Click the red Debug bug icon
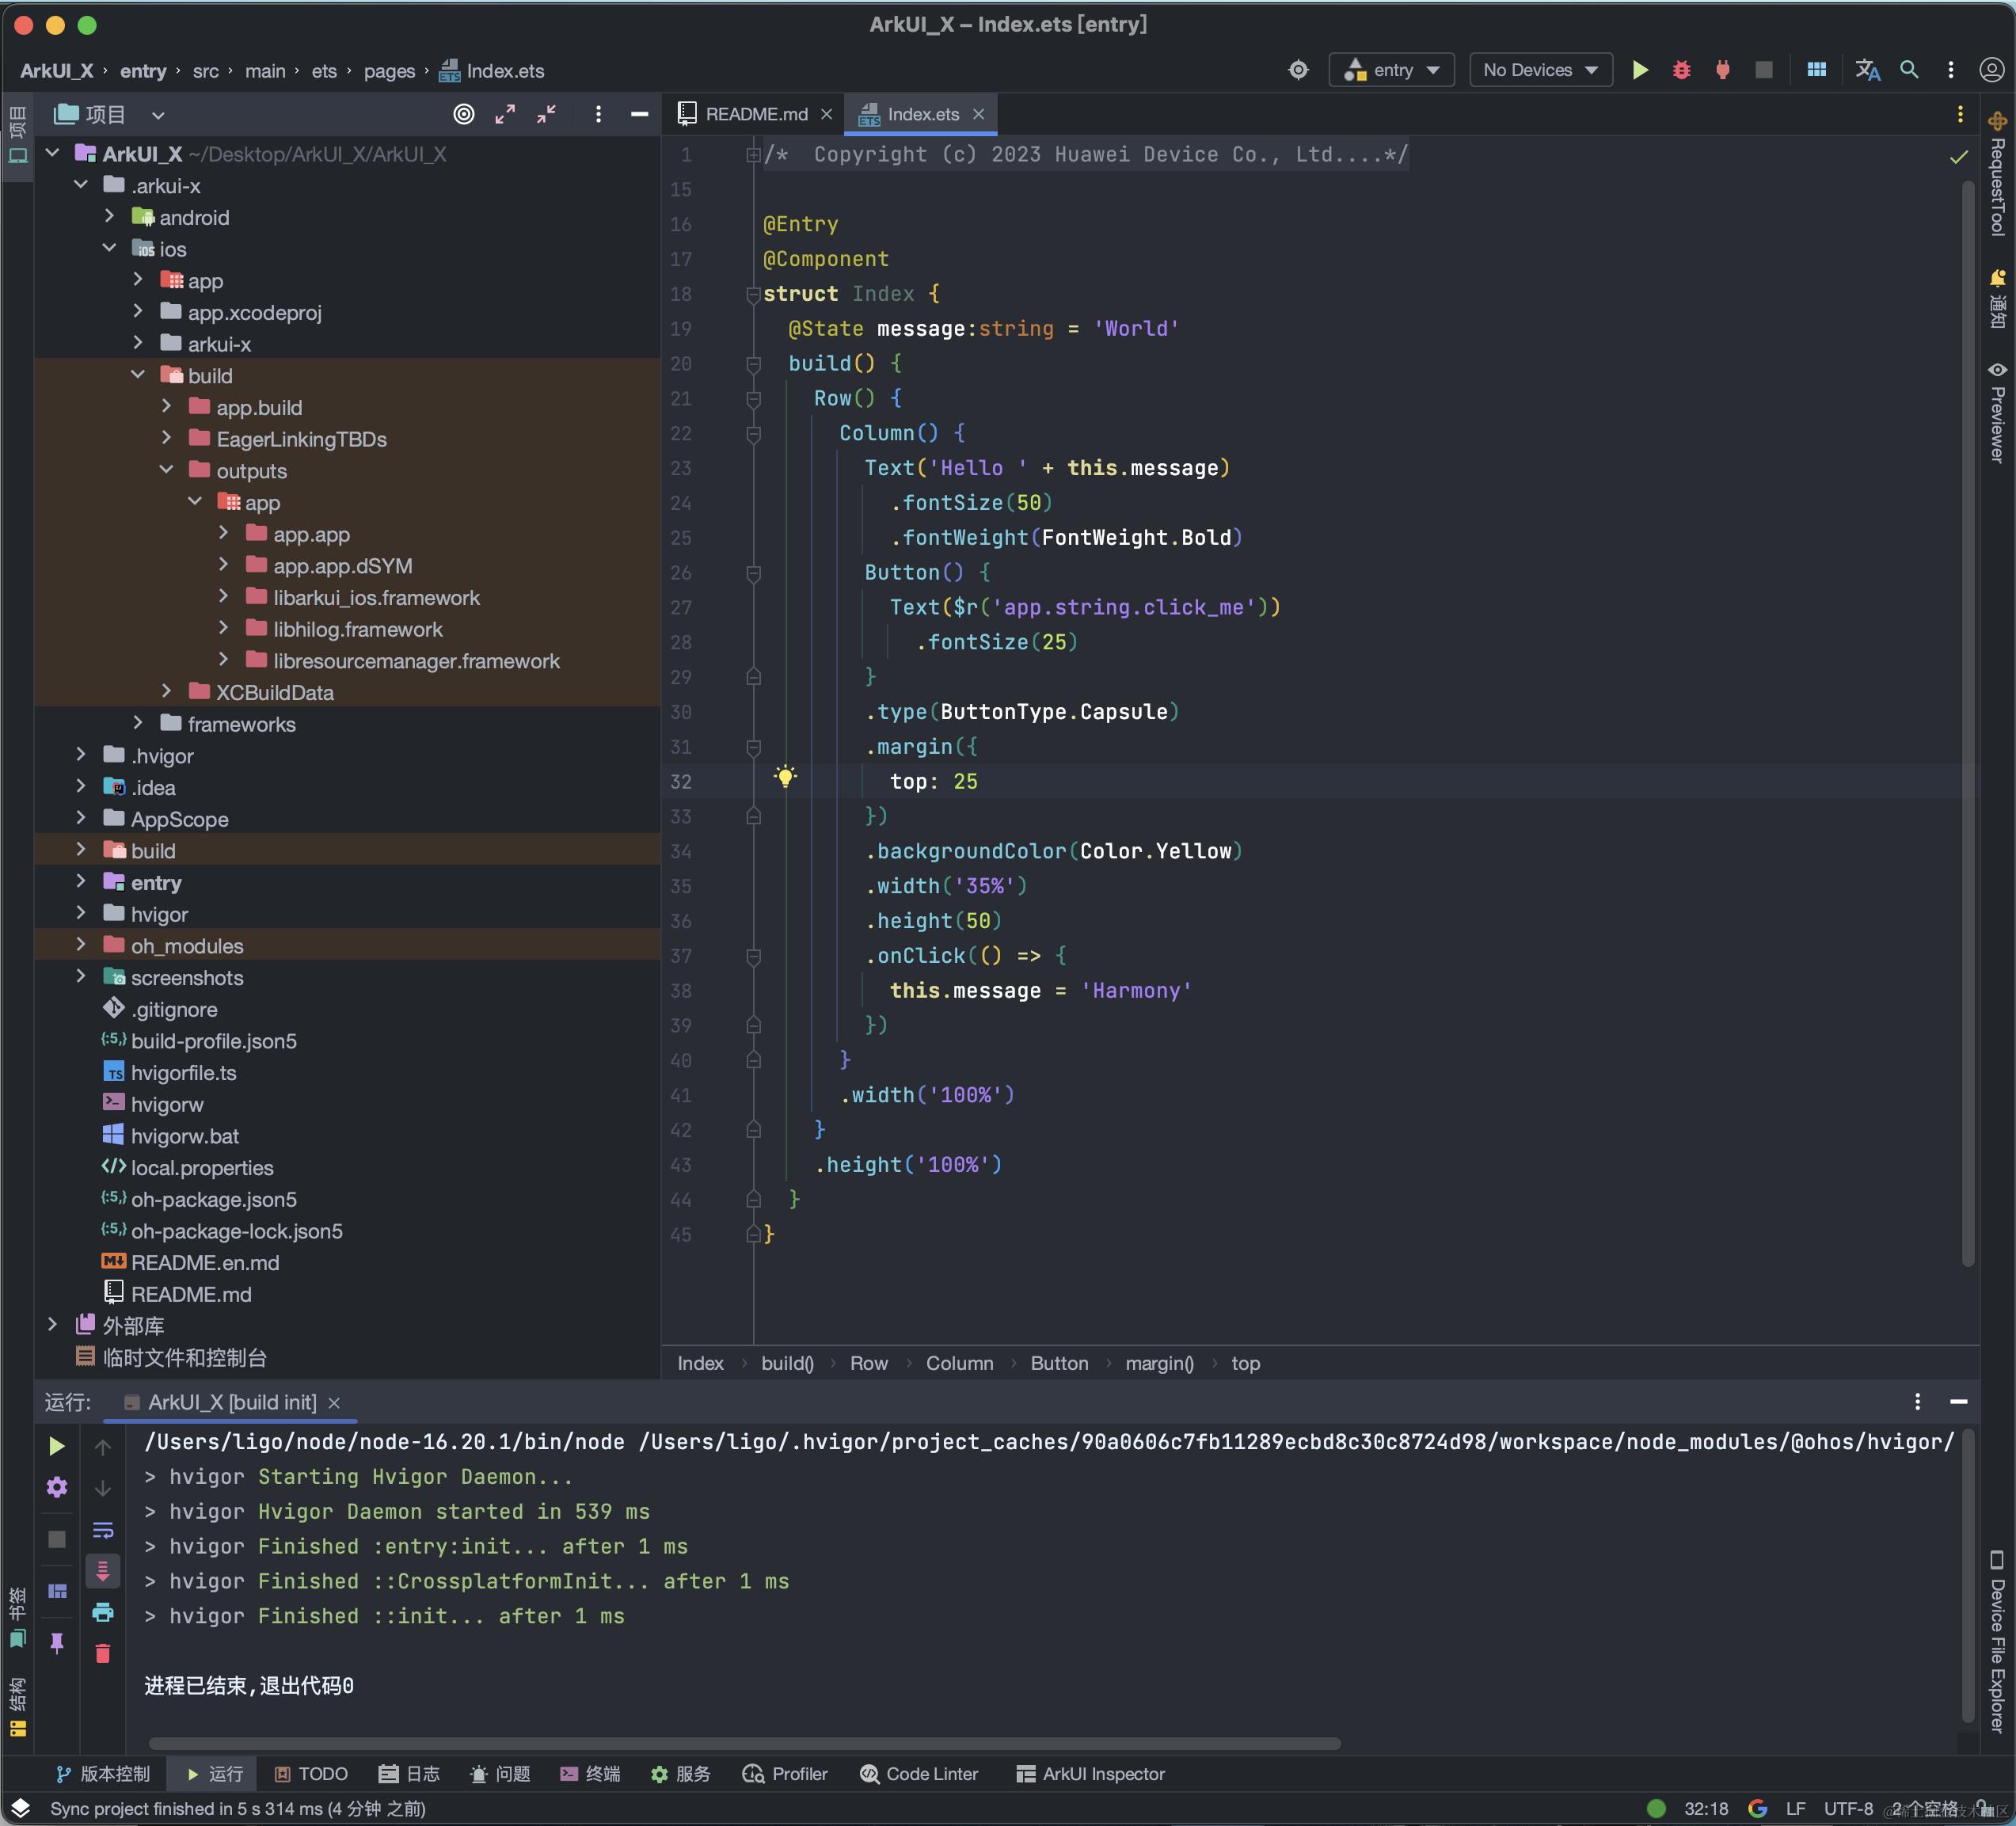 [x=1681, y=70]
